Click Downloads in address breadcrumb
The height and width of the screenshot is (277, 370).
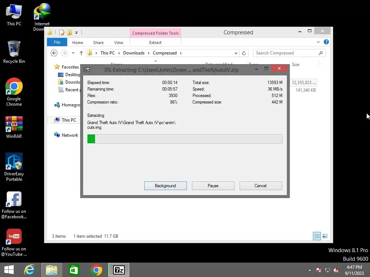pyautogui.click(x=134, y=53)
